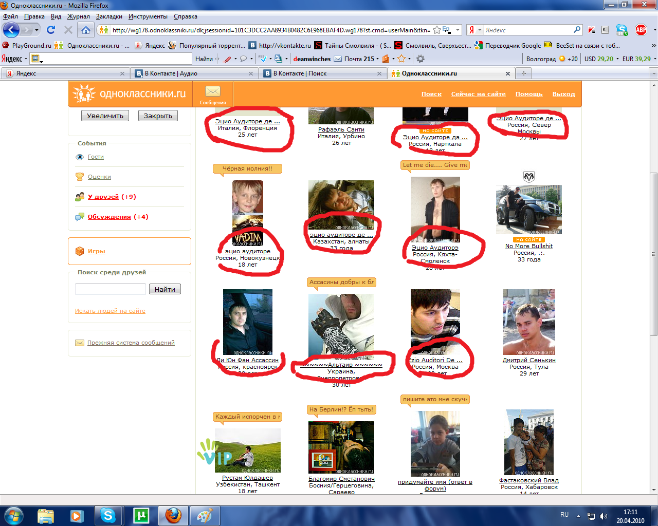Open the browser Home page button
The height and width of the screenshot is (526, 658).
tap(86, 30)
